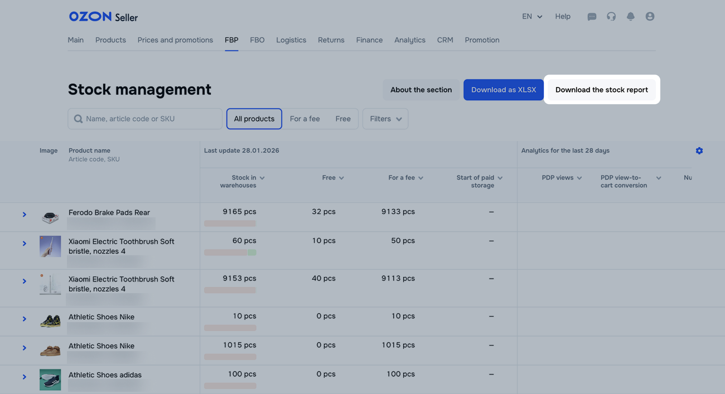The image size is (725, 394).
Task: Click Download the stock report button
Action: tap(601, 90)
